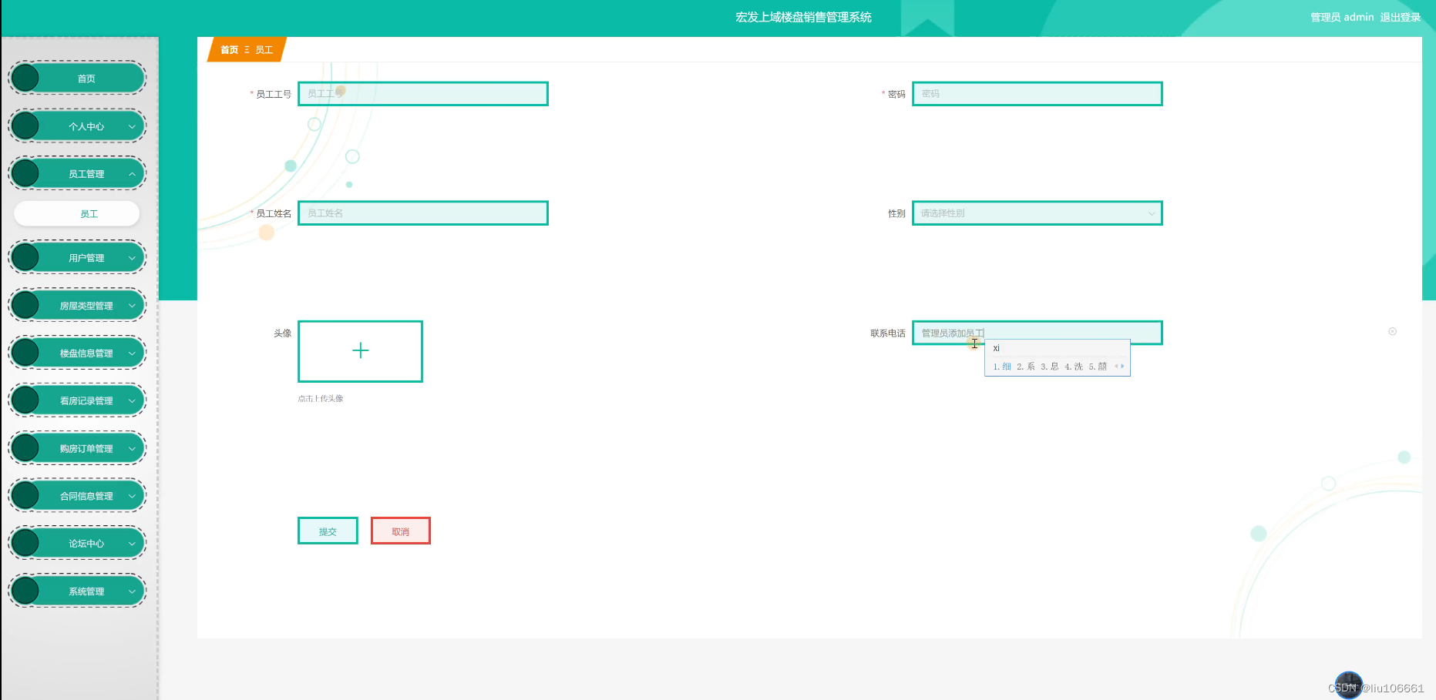Open the 看房记录管理 sidebar menu
1436x700 pixels.
(77, 401)
